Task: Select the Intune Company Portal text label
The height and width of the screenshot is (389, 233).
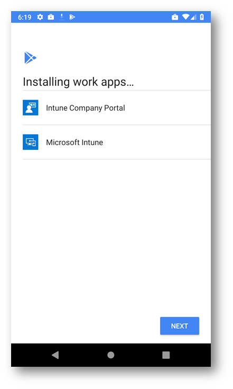Action: [86, 108]
